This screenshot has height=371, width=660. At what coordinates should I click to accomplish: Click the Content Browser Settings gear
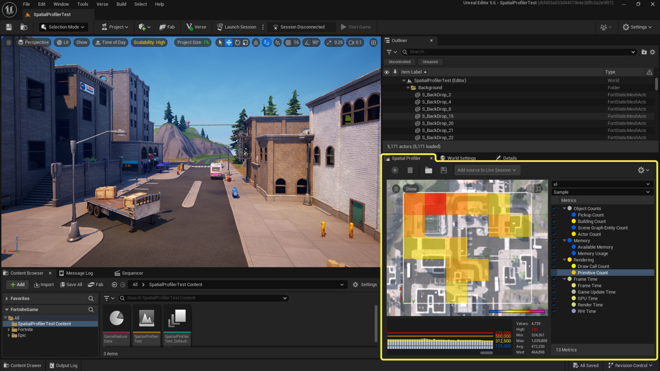coord(365,284)
